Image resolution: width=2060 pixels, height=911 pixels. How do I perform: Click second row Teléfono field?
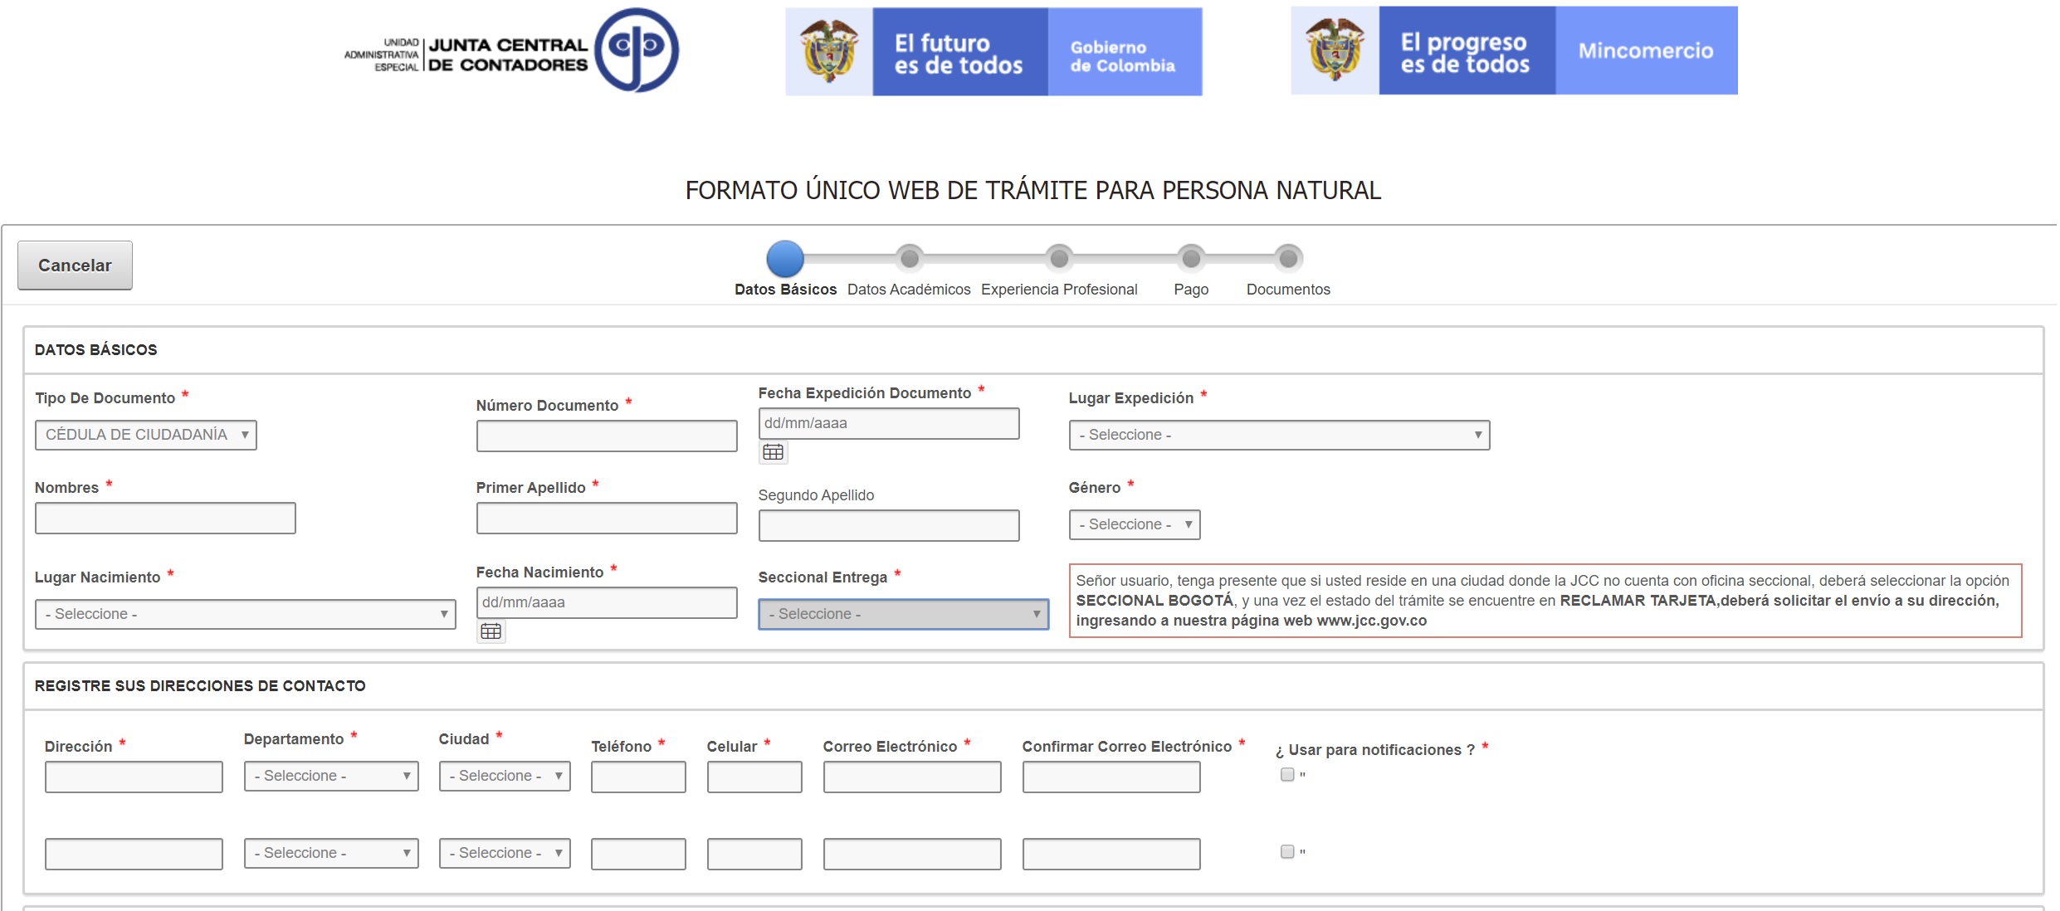point(638,854)
